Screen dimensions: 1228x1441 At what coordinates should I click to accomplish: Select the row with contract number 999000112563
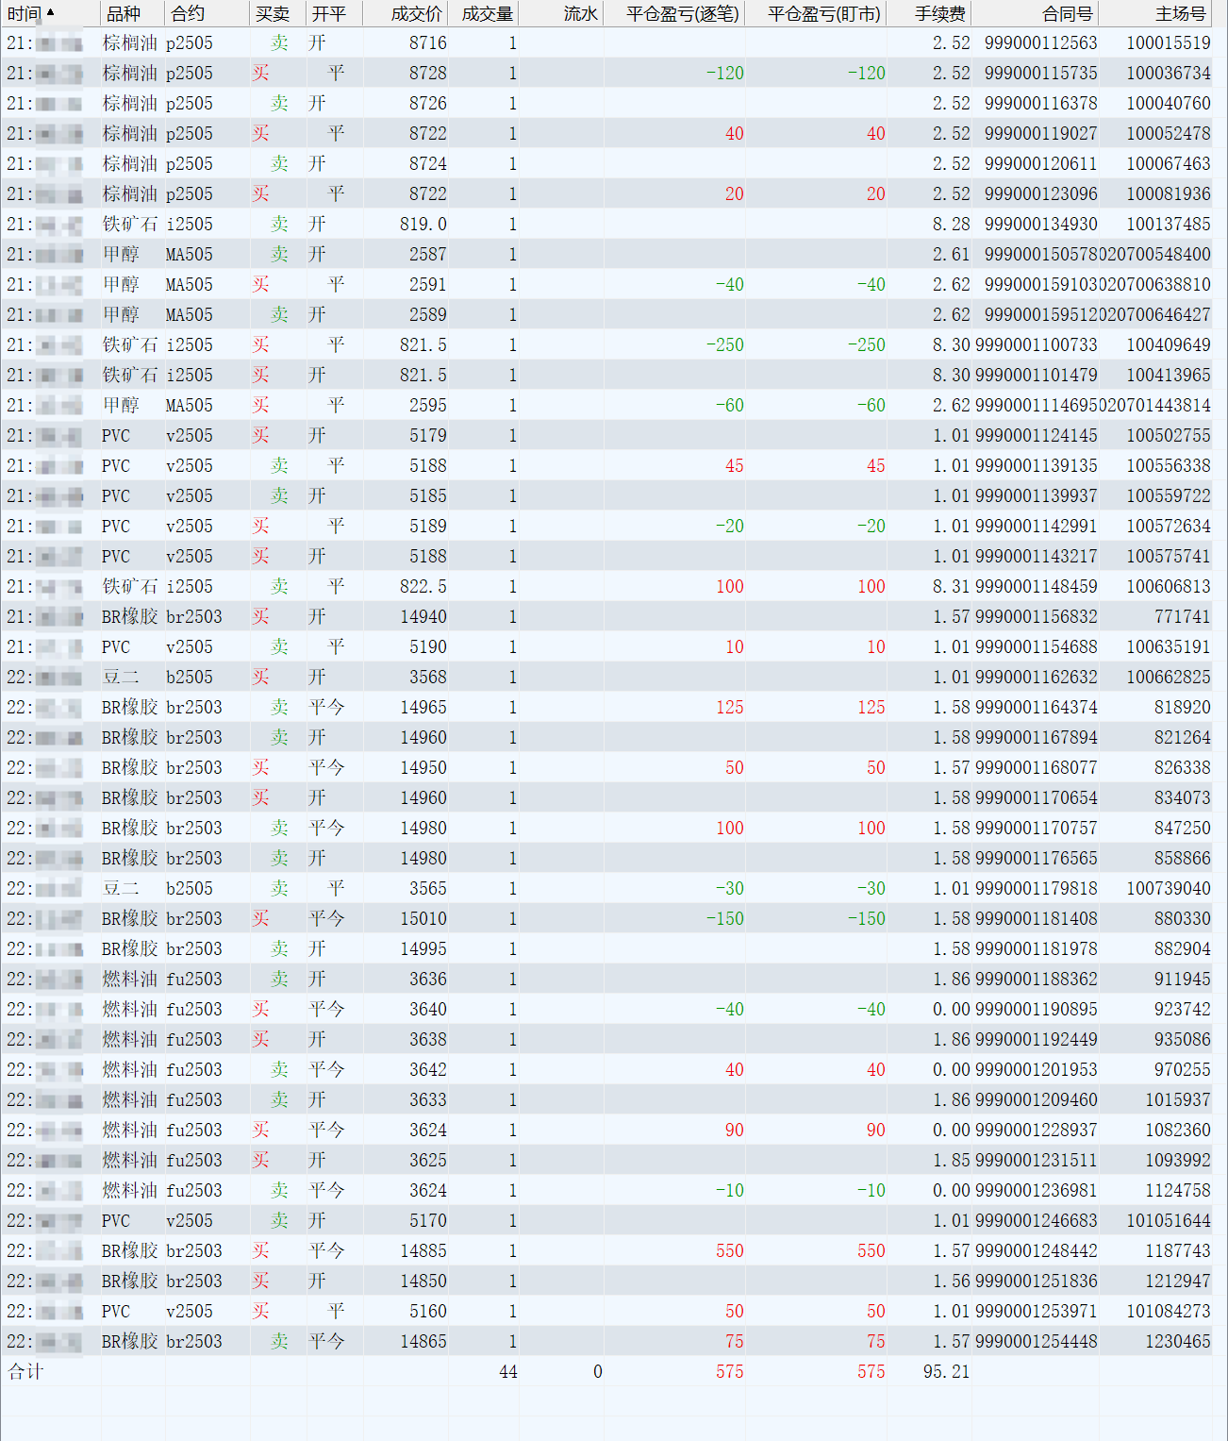pos(1040,42)
